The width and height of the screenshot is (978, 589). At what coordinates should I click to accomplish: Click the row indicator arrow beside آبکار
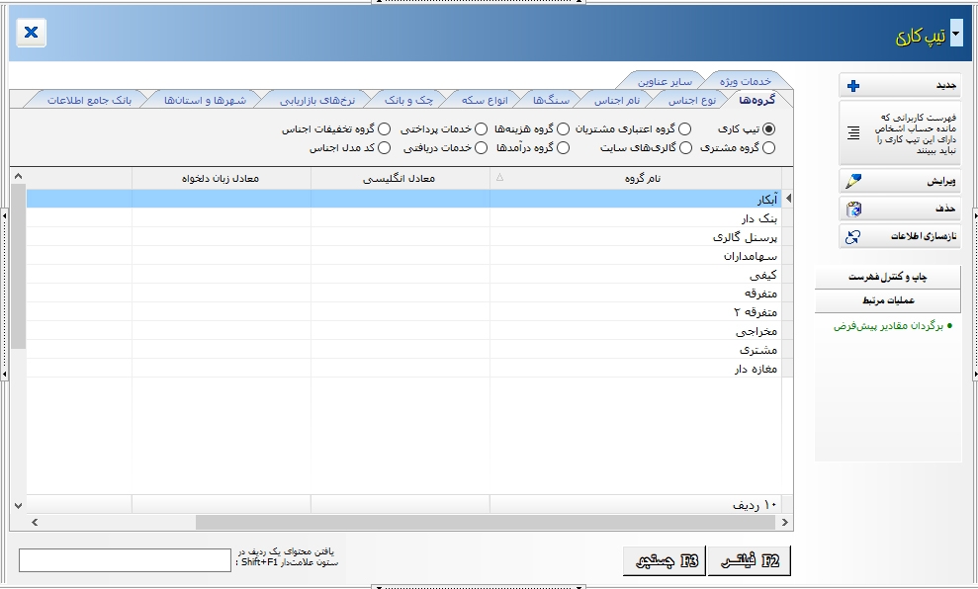(788, 200)
